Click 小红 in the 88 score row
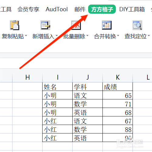152x152 pixels. pos(57,129)
